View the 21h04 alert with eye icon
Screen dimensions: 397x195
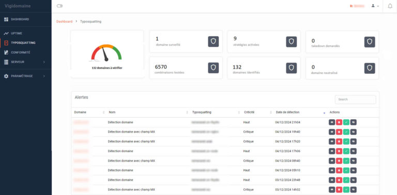coord(332,122)
